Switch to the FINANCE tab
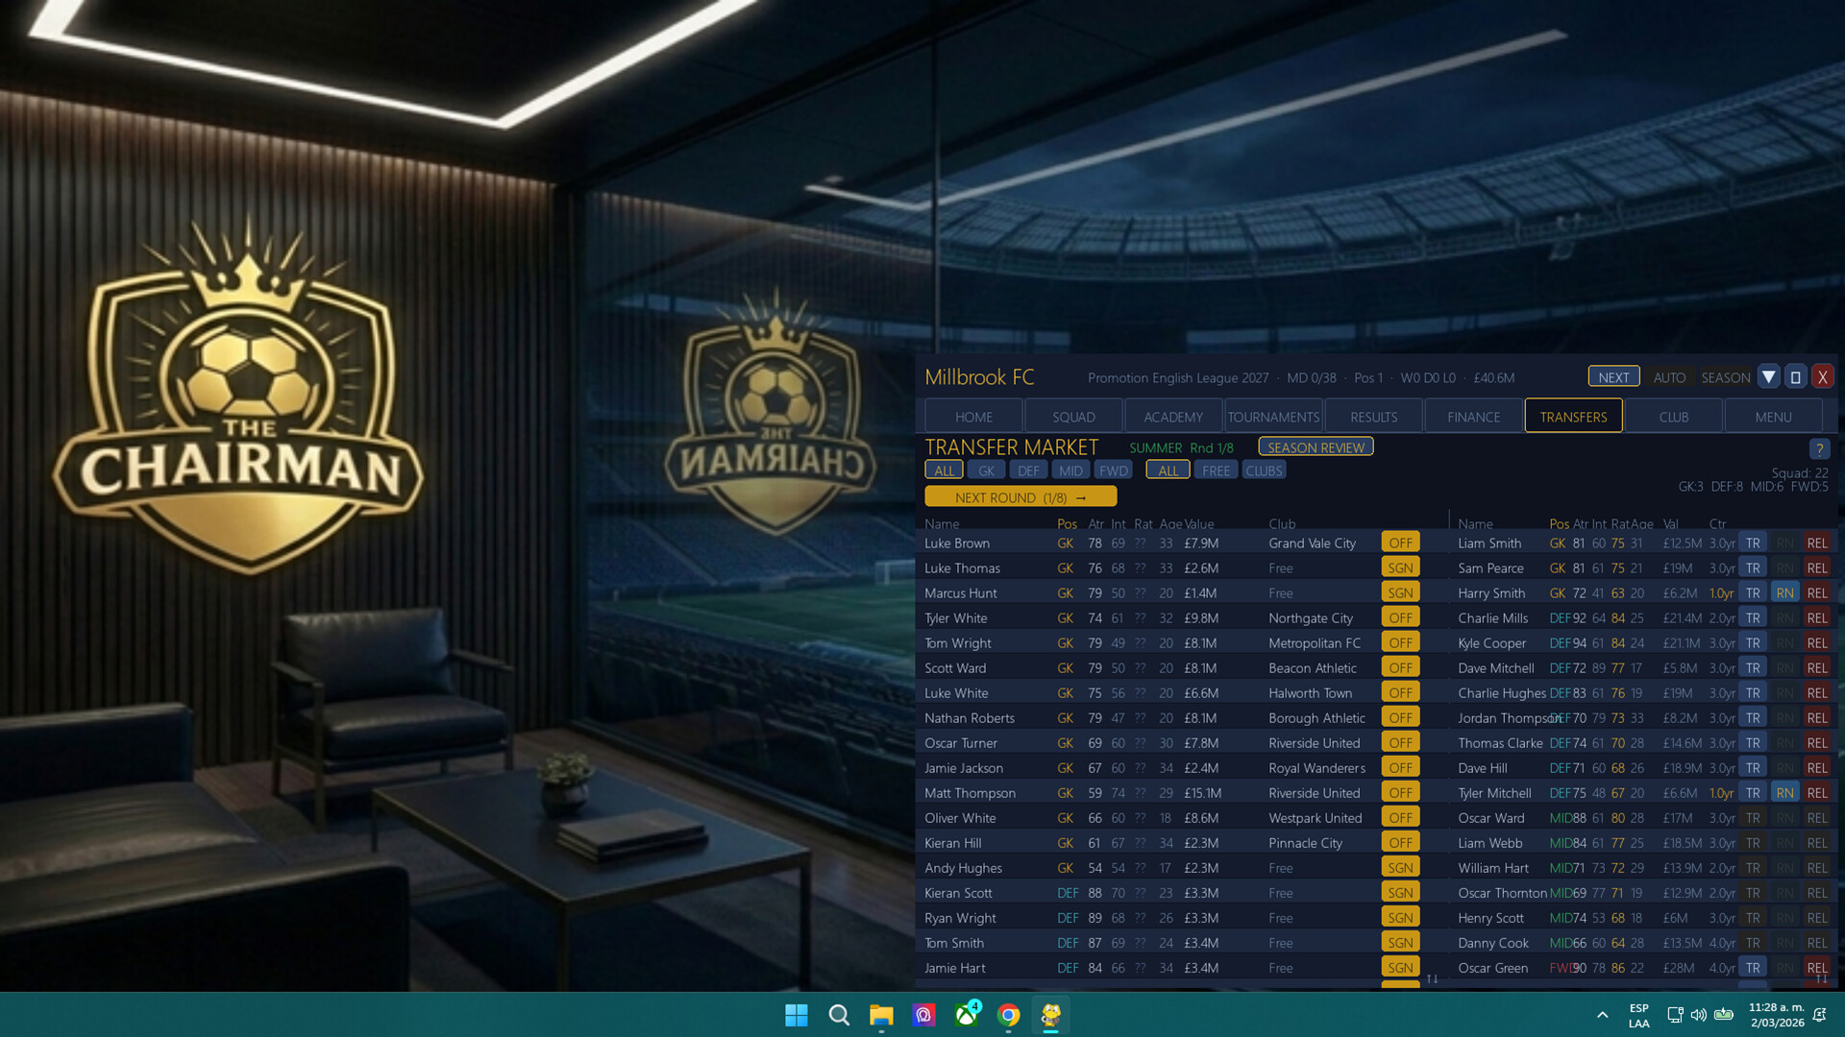The width and height of the screenshot is (1845, 1037). 1472,416
